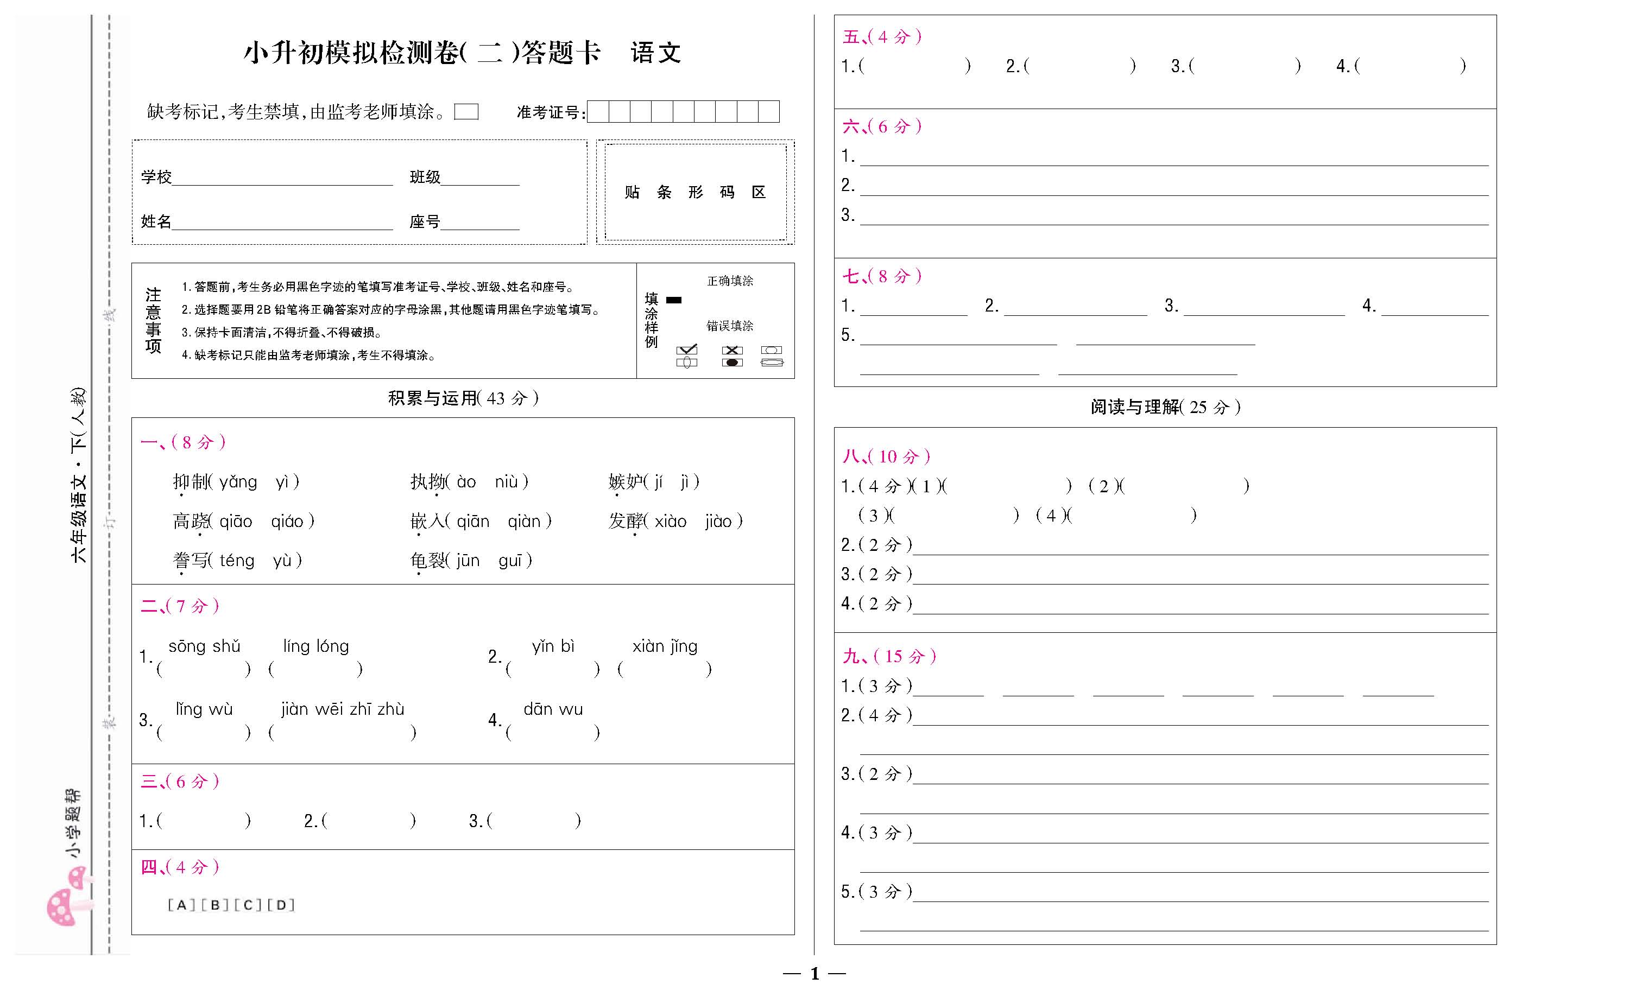Click the 小学题帮 side label
The image size is (1629, 997).
(73, 823)
